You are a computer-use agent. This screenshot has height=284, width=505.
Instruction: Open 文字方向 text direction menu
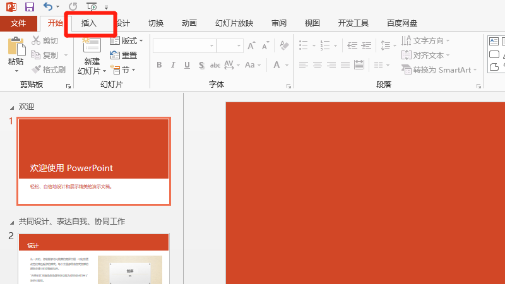[425, 40]
